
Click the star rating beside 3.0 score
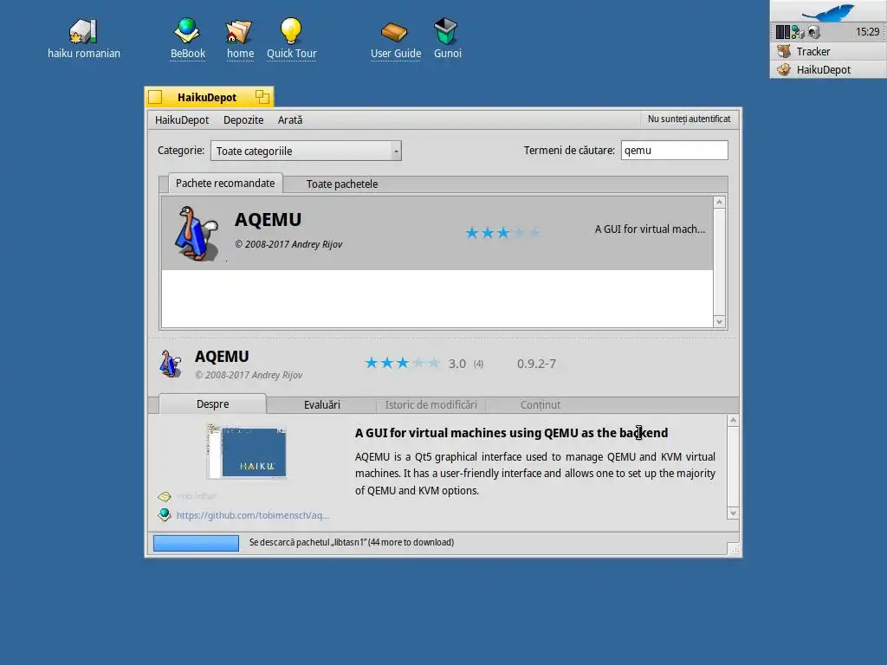click(402, 363)
